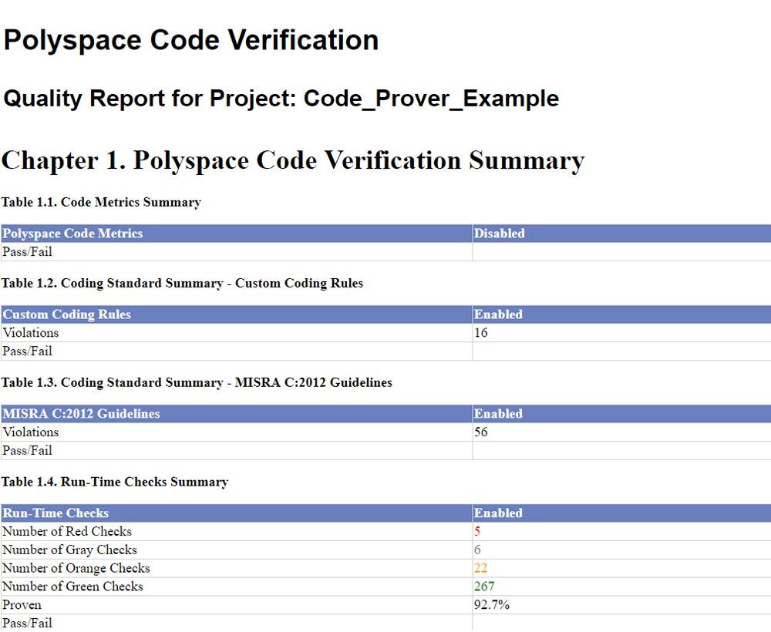
Task: Click the 'Polyspace Code Verification' main title
Action: (190, 40)
